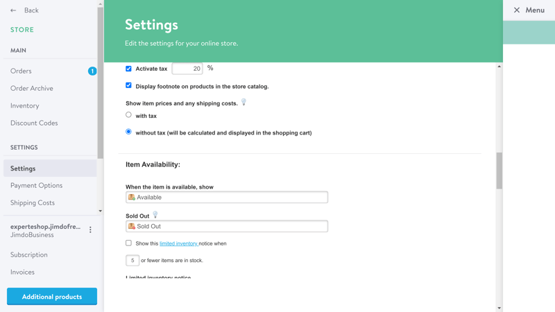555x312 pixels.
Task: Click the Additional products button
Action: point(52,297)
